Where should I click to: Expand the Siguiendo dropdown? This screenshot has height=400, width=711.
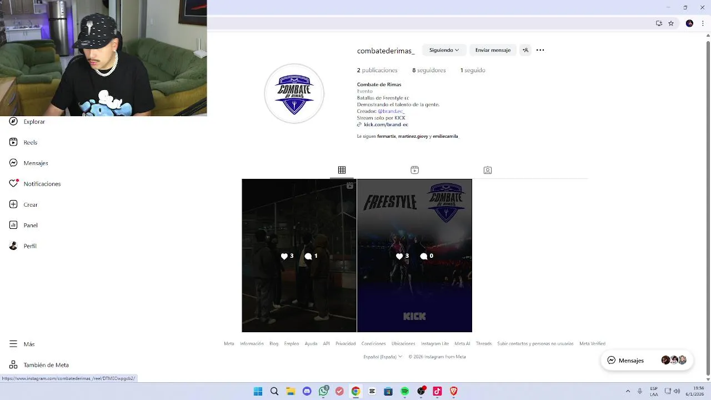tap(444, 50)
